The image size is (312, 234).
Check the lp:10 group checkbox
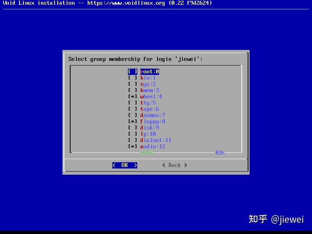coord(132,134)
